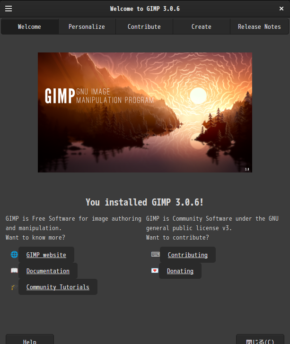Open the Donating link
Screen dimensions: 290x344
(x=180, y=271)
